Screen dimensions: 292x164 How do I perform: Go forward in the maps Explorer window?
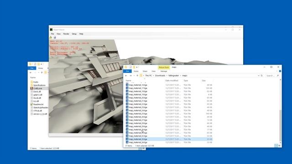[x=130, y=76]
